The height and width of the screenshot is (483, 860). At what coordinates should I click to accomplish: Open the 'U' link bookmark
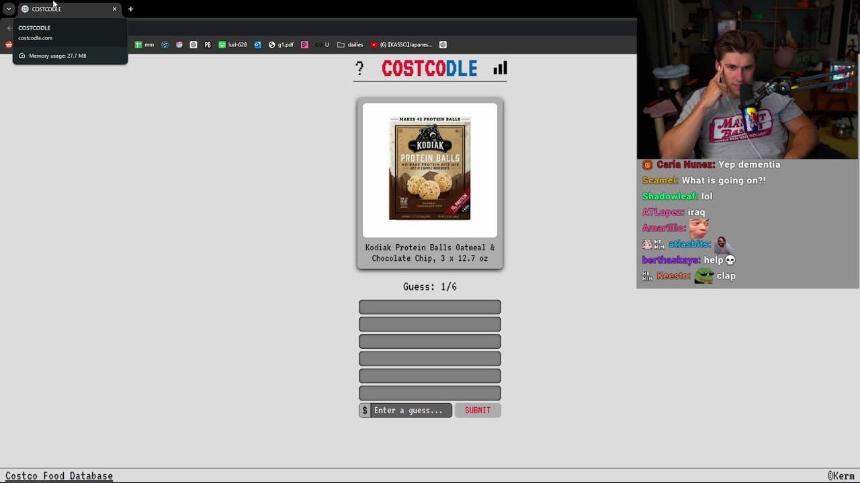point(322,45)
